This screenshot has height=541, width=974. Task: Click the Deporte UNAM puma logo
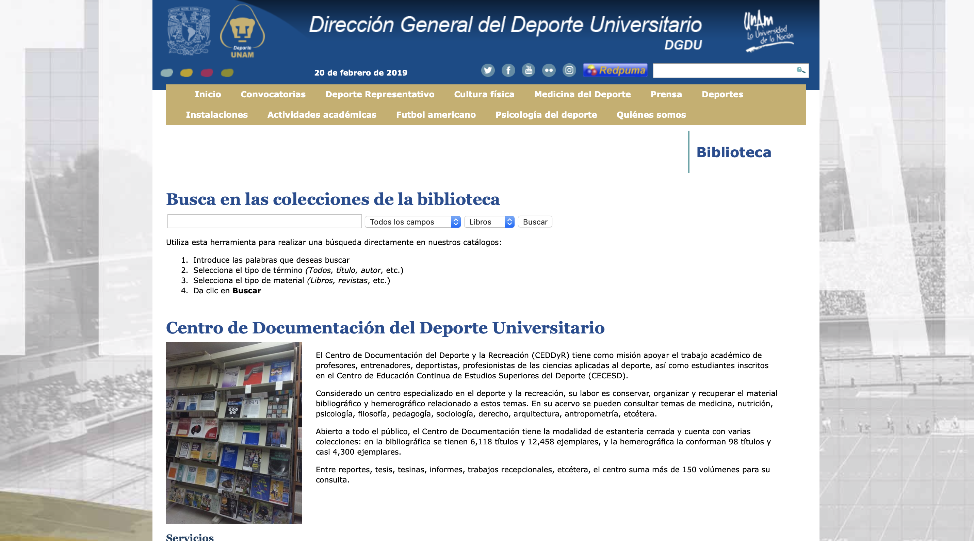pos(242,31)
